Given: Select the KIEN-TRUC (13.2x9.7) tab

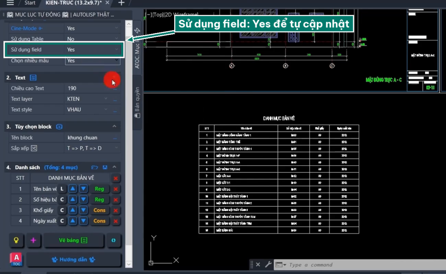Looking at the screenshot, I should pos(73,3).
